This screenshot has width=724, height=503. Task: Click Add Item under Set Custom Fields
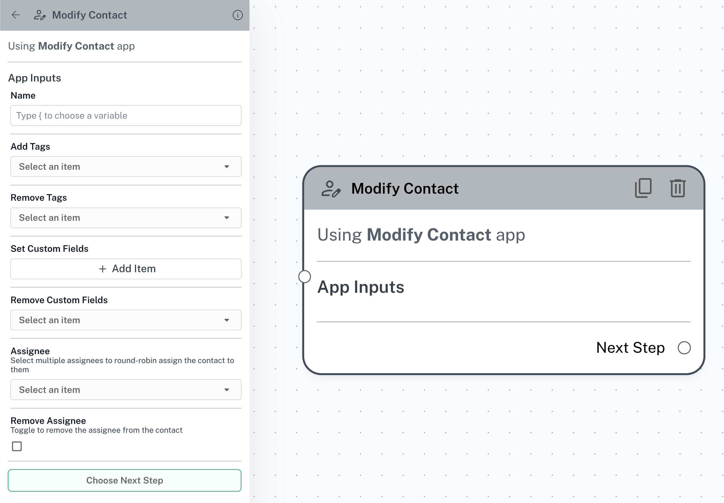pyautogui.click(x=125, y=269)
